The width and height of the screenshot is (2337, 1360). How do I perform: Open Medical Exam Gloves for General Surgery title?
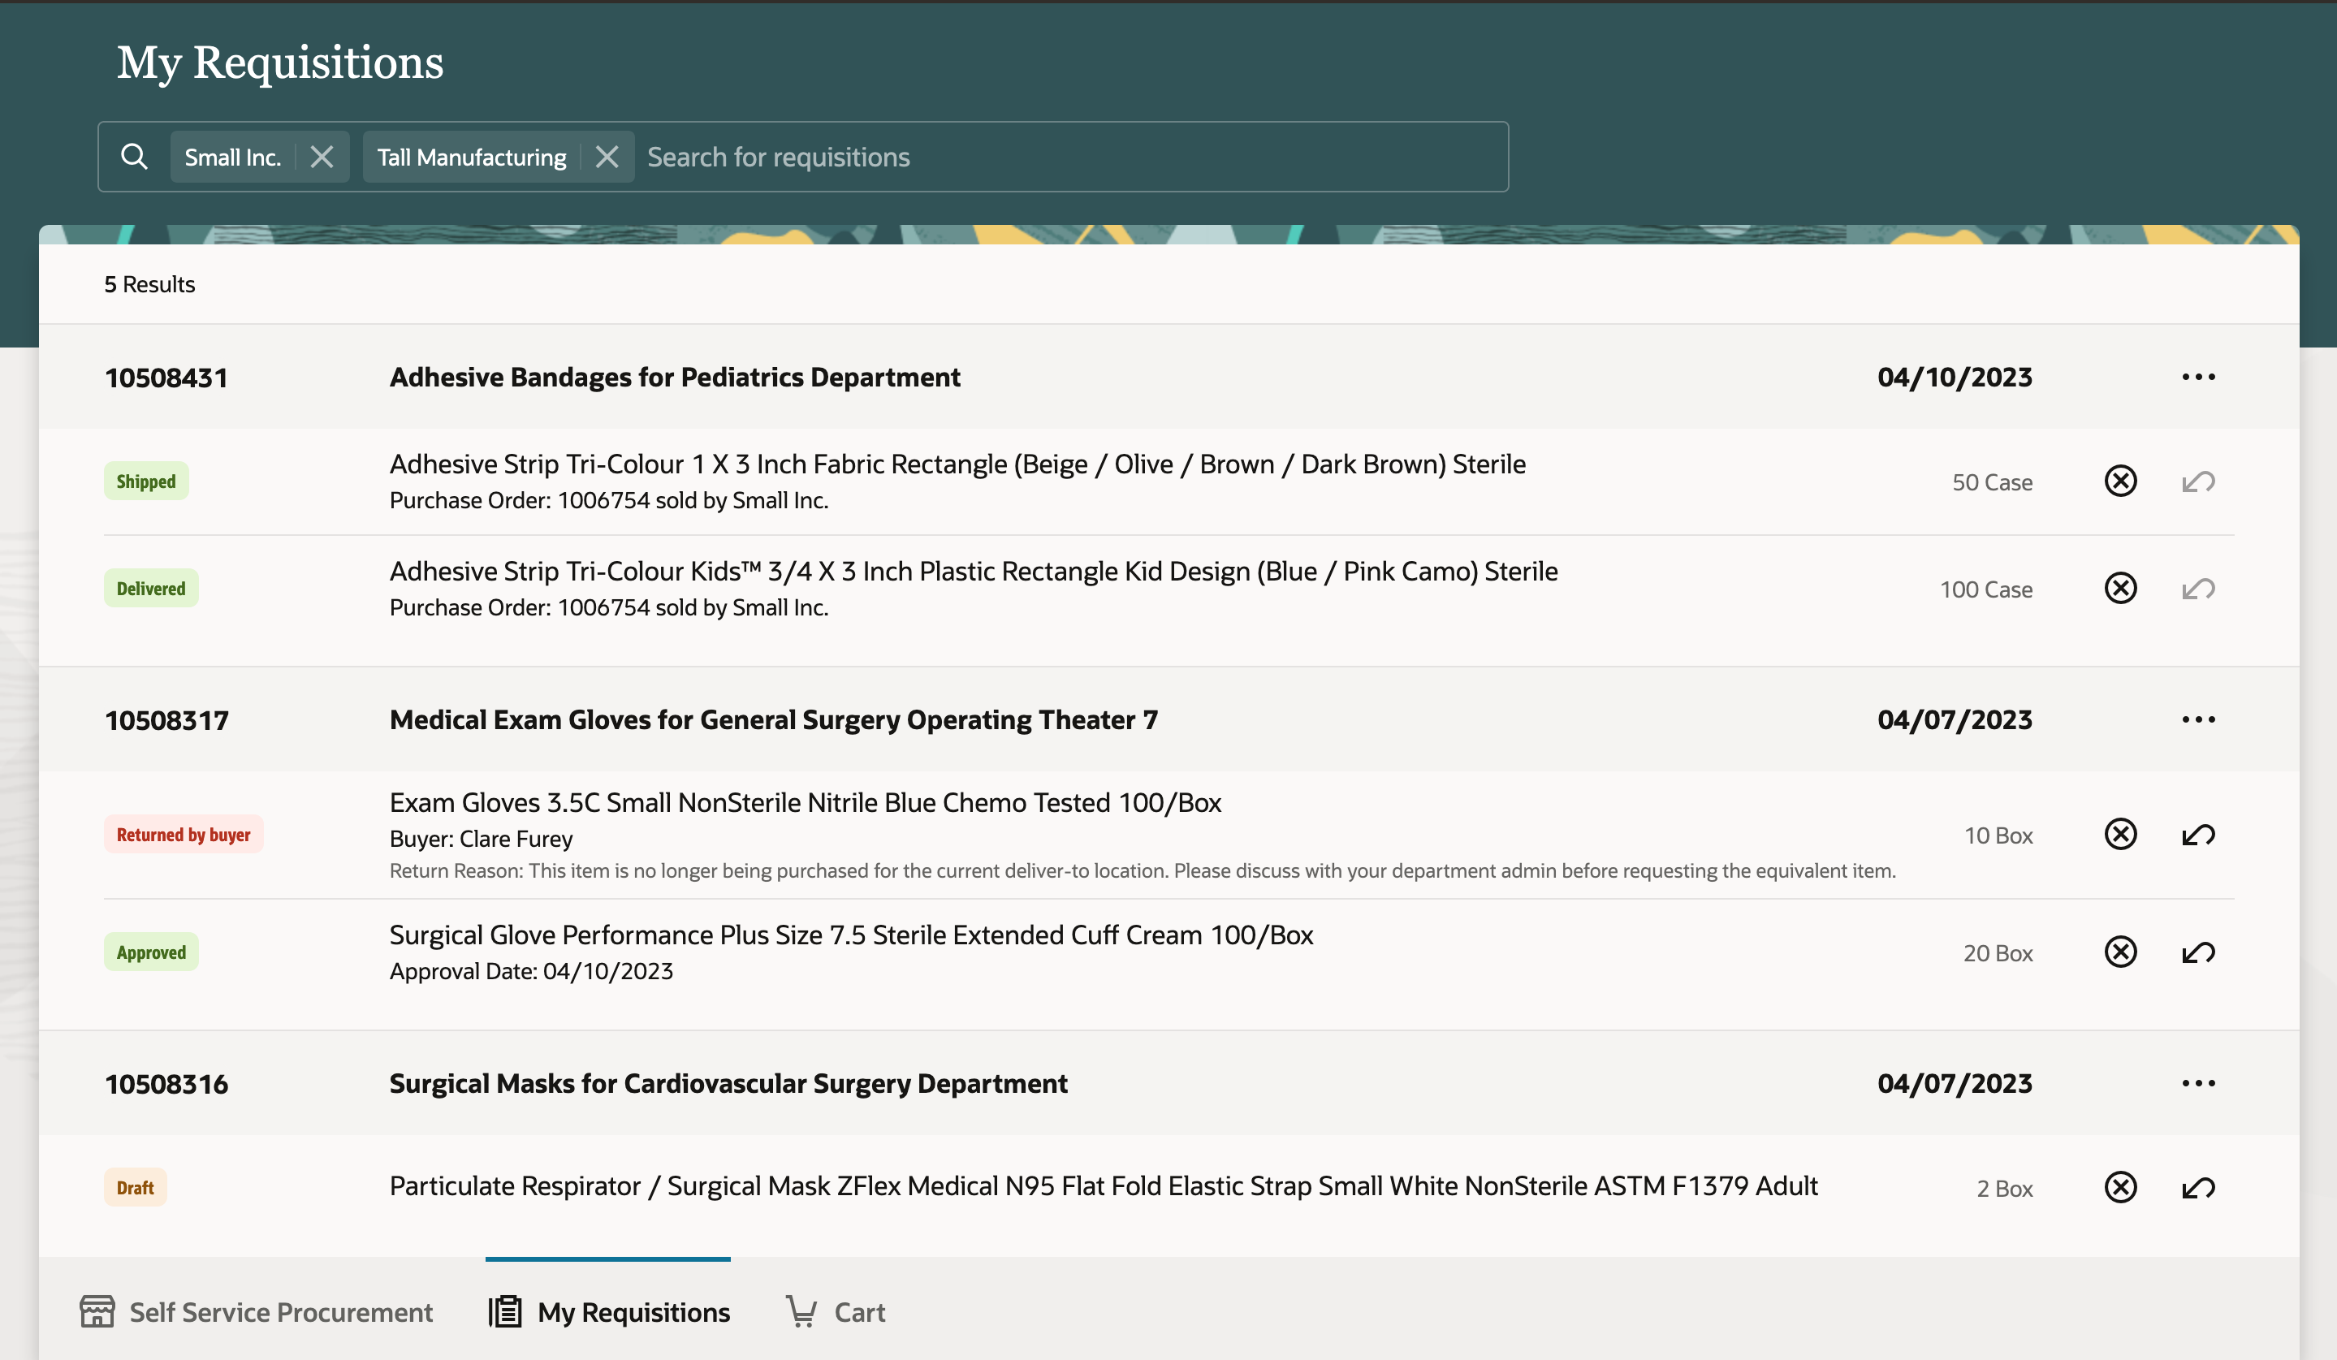(x=773, y=719)
